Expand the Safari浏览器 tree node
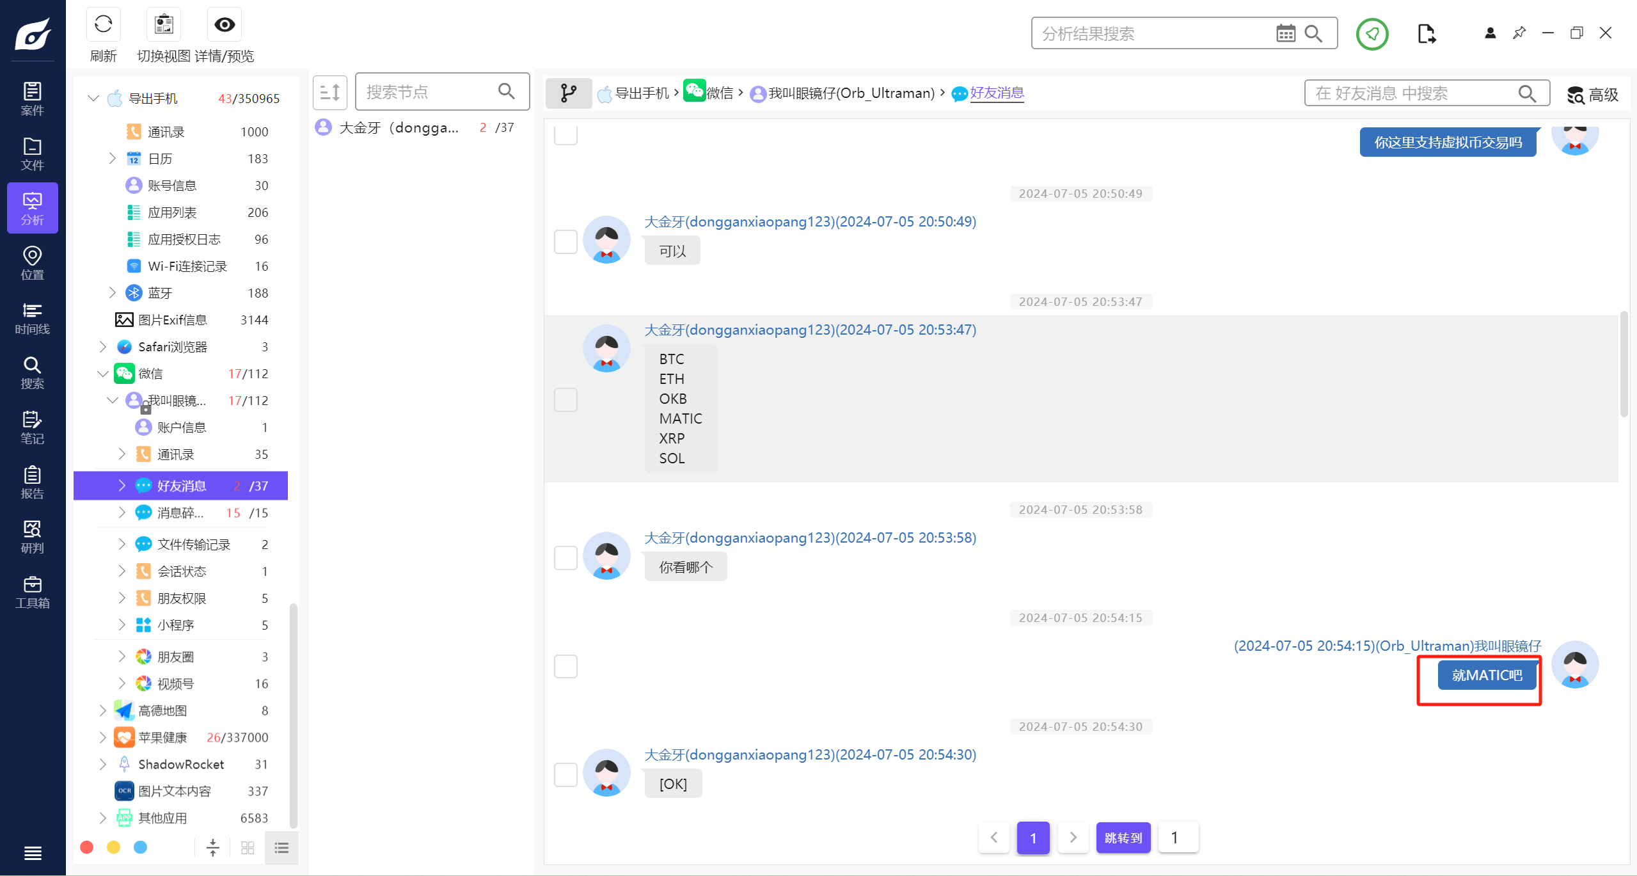 point(102,347)
